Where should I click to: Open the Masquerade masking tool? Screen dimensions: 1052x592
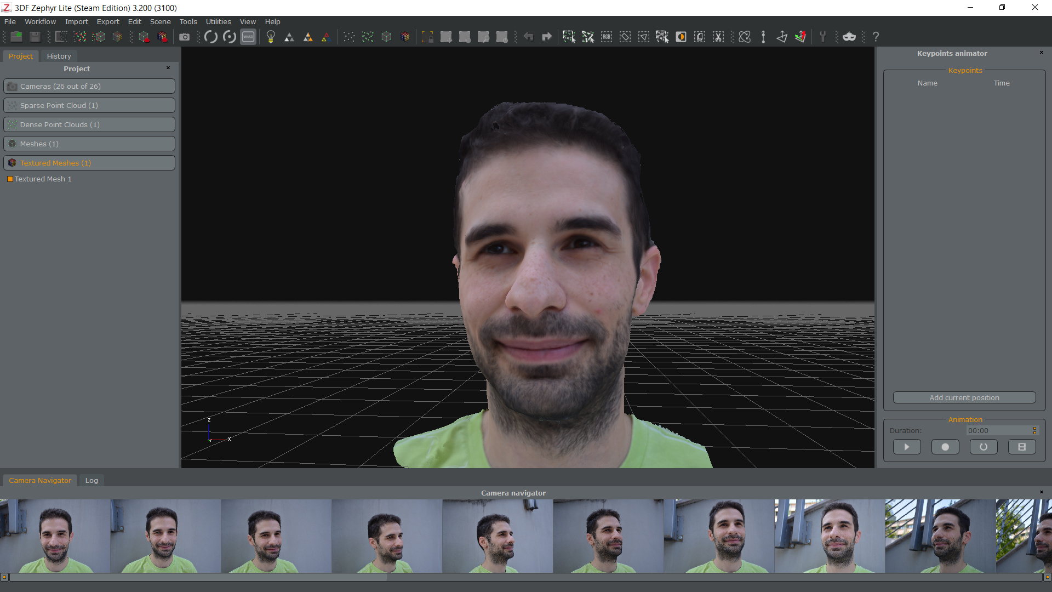[x=849, y=37]
